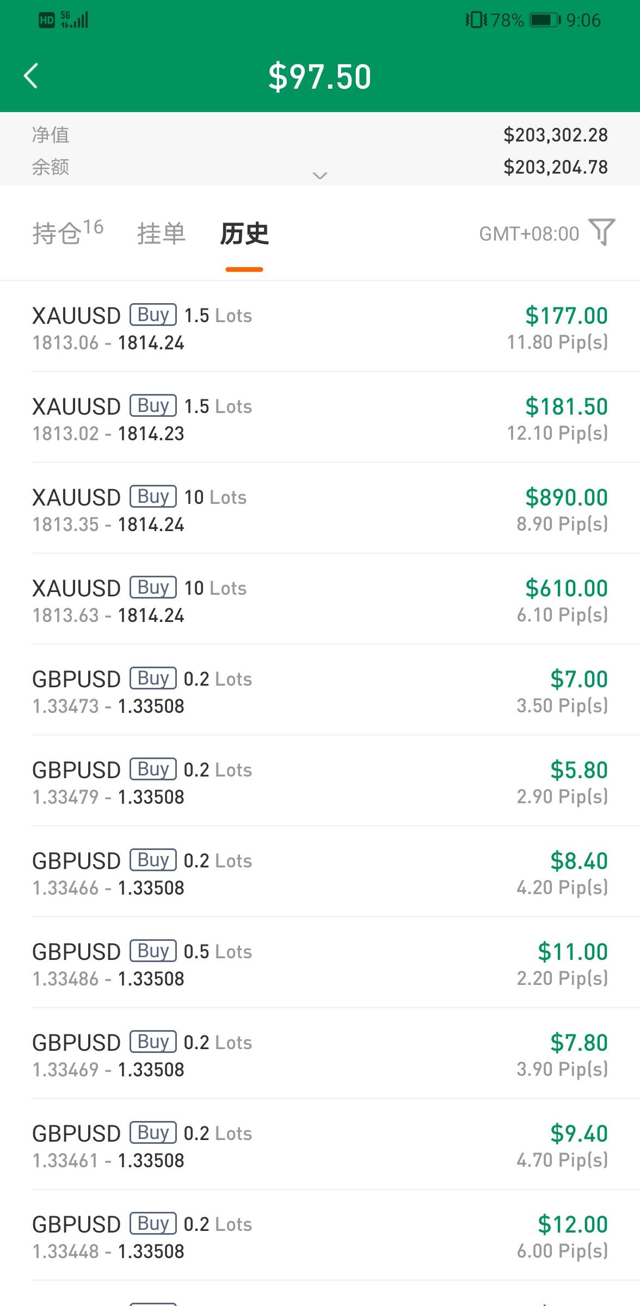Tap the vibrate mode status icon
640x1306 pixels.
tap(476, 21)
